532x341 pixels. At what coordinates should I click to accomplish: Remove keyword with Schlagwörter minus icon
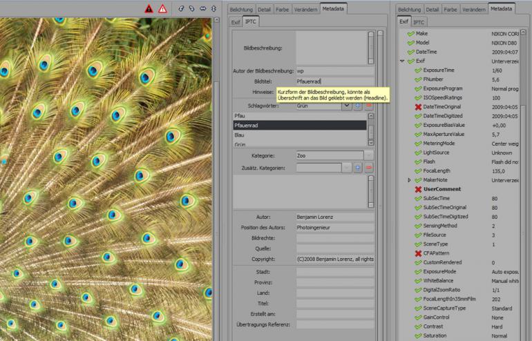coord(369,106)
